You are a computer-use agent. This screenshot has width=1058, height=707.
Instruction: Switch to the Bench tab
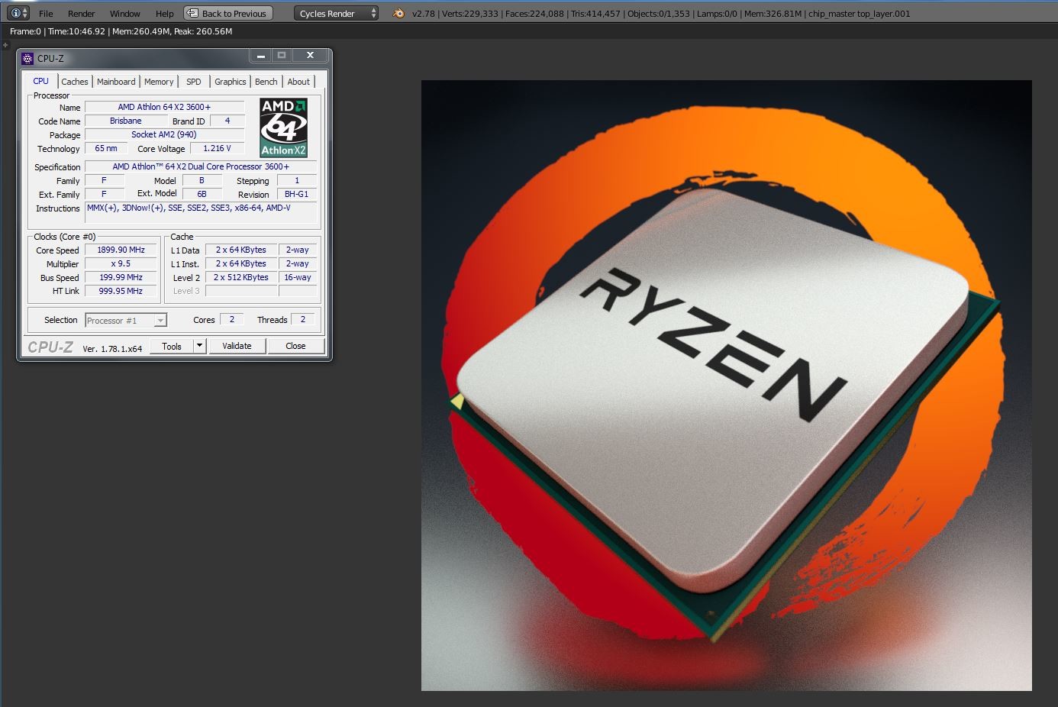click(266, 82)
